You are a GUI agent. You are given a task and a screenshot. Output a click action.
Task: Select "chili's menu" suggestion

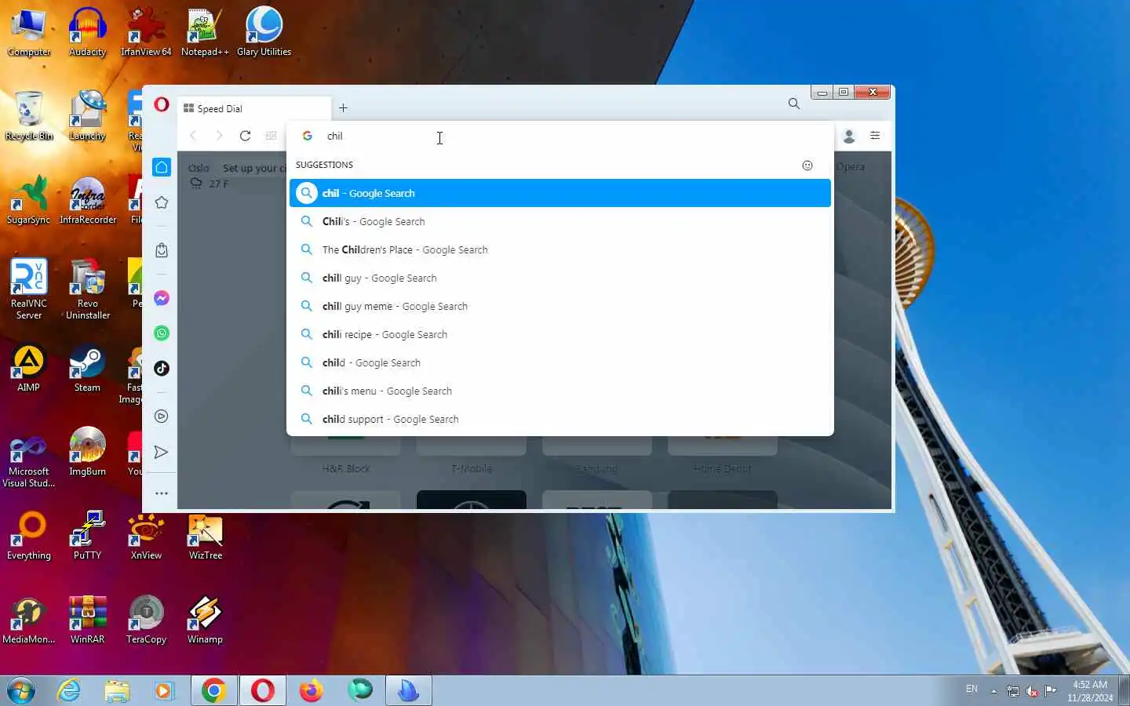coord(560,391)
